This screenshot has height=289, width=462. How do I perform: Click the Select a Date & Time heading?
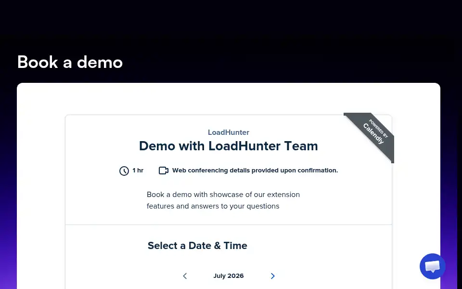click(197, 246)
